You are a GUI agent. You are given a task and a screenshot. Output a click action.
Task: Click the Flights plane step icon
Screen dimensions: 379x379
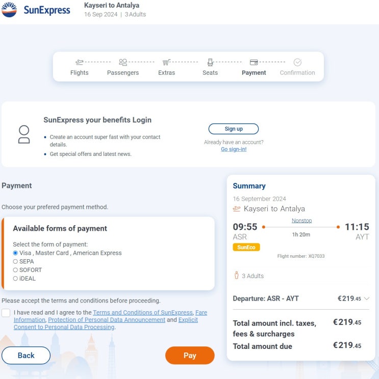pos(79,62)
